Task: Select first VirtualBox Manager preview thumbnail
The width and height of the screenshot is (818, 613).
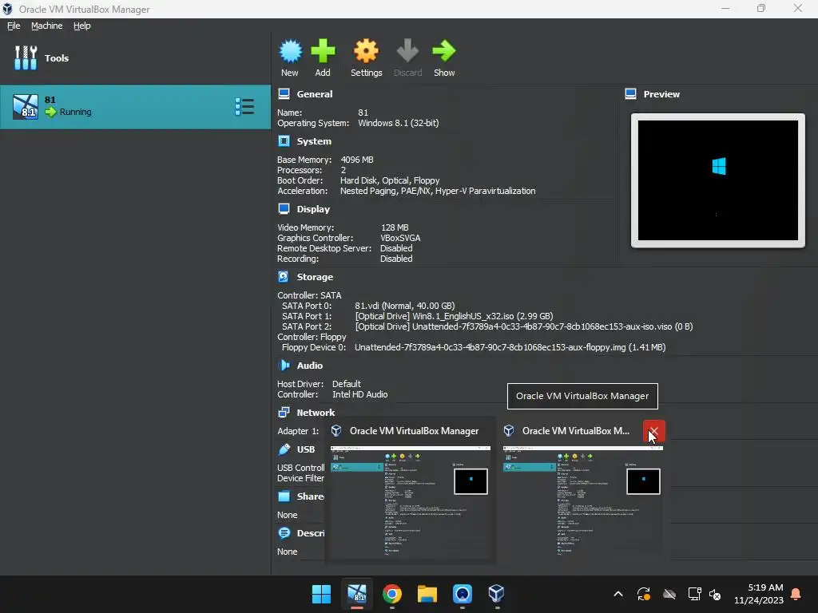Action: (411, 501)
